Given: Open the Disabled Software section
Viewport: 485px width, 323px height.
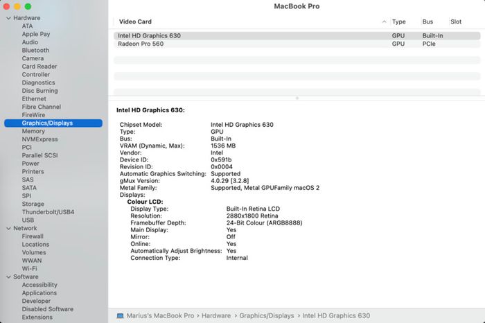Looking at the screenshot, I should (48, 309).
